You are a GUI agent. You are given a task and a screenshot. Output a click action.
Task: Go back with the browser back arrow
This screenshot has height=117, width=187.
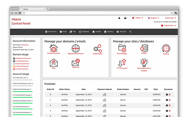coord(12,13)
